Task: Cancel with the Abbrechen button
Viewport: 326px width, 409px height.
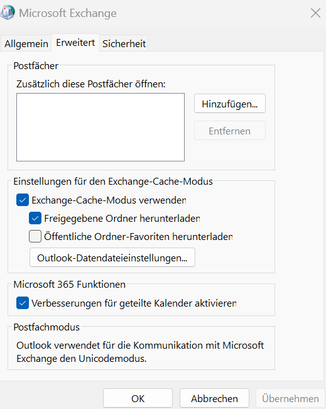Action: [214, 398]
